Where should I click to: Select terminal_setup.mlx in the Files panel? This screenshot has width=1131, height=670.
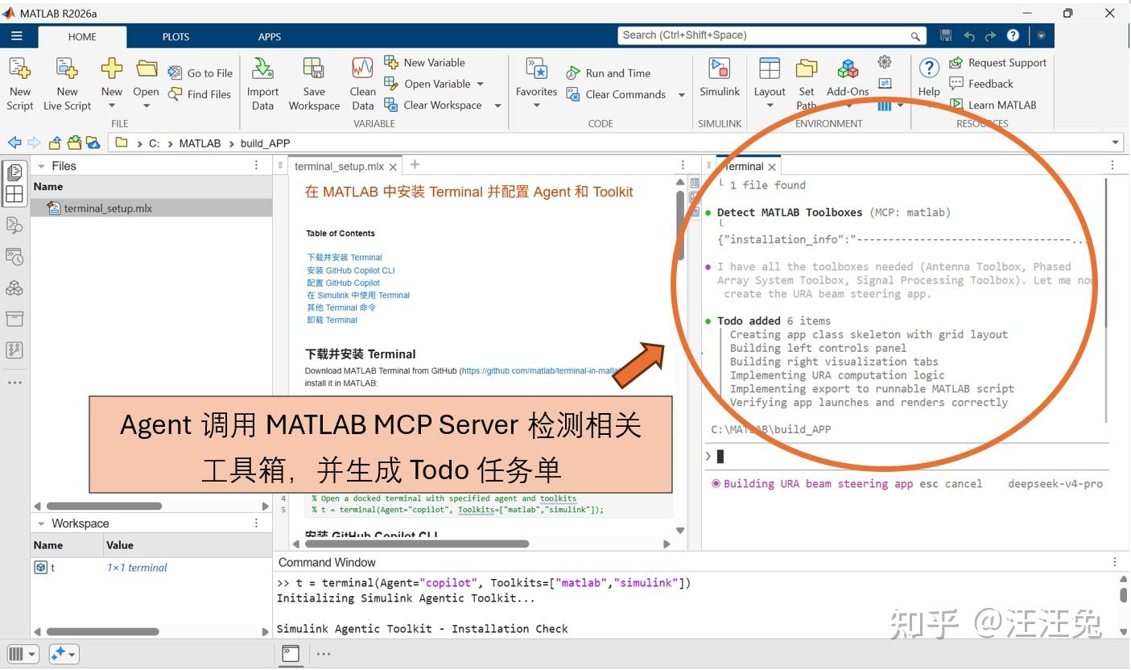pyautogui.click(x=151, y=209)
